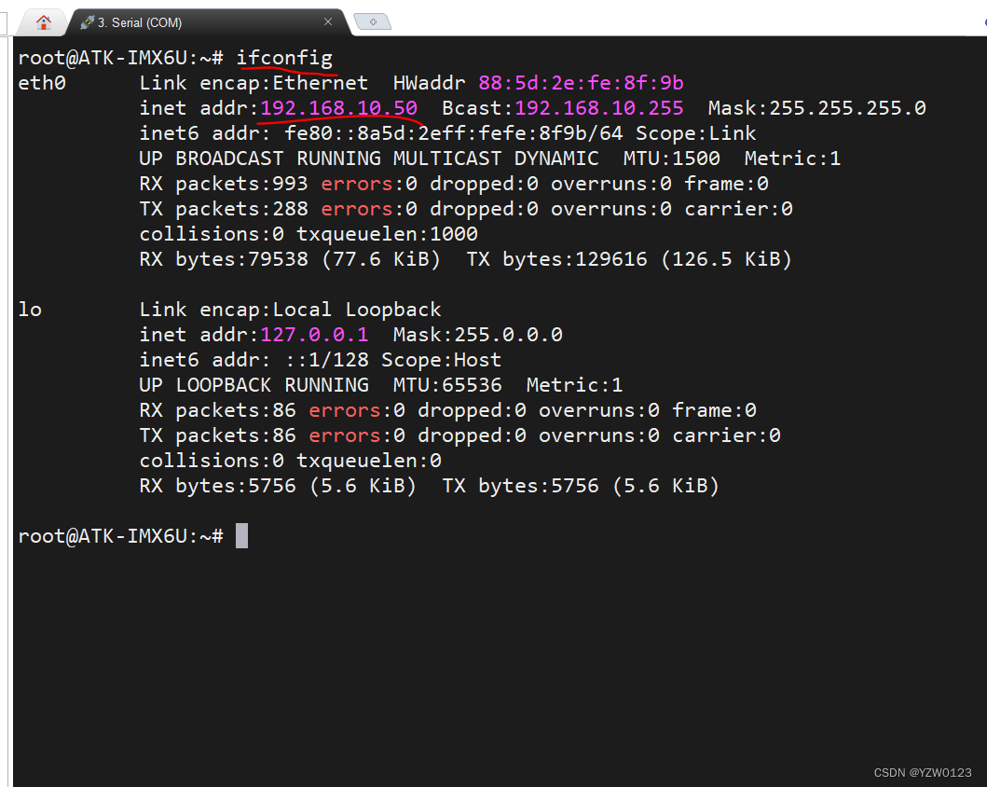Select the IP address 192.168.10.50
This screenshot has width=987, height=787.
(338, 108)
